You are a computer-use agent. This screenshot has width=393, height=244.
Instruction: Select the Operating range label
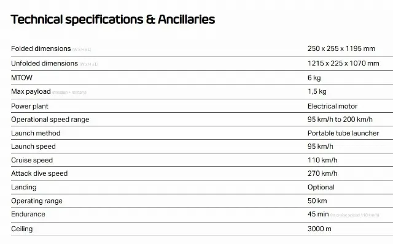tap(37, 201)
